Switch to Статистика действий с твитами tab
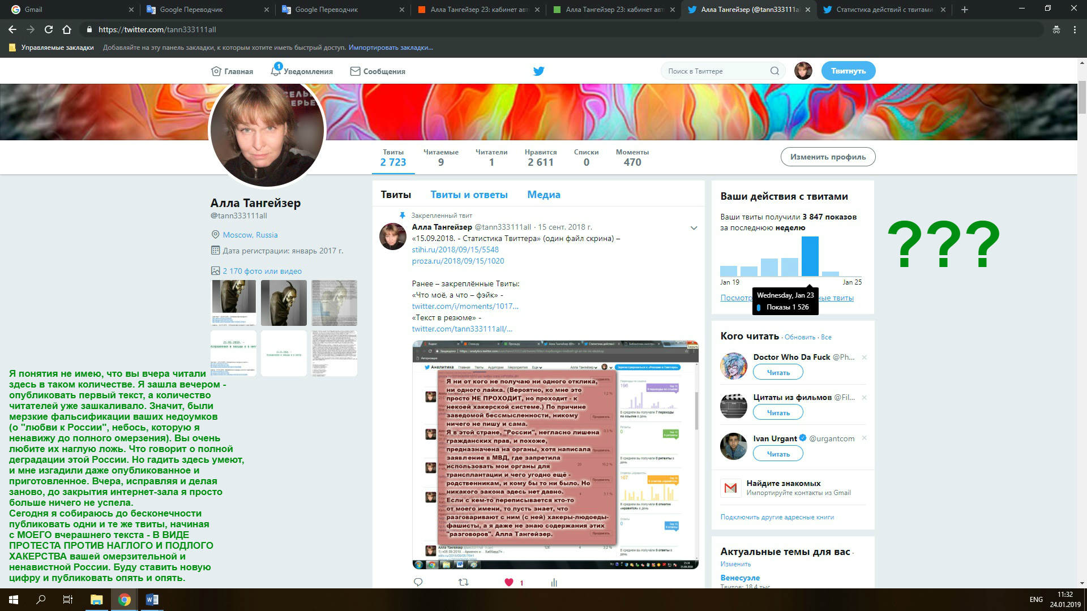1087x611 pixels. 884,10
